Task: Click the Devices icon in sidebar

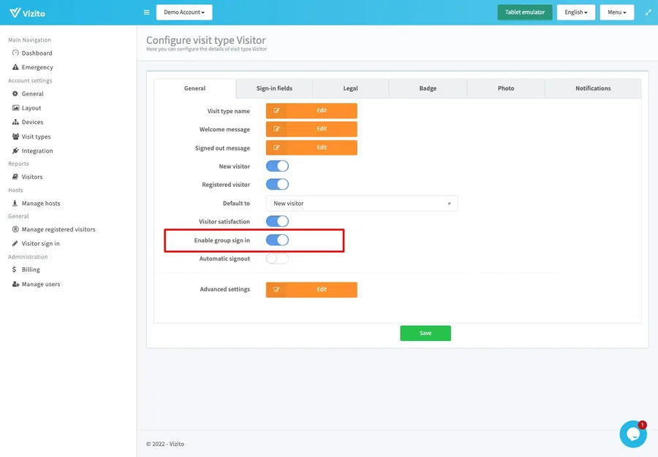Action: point(15,122)
